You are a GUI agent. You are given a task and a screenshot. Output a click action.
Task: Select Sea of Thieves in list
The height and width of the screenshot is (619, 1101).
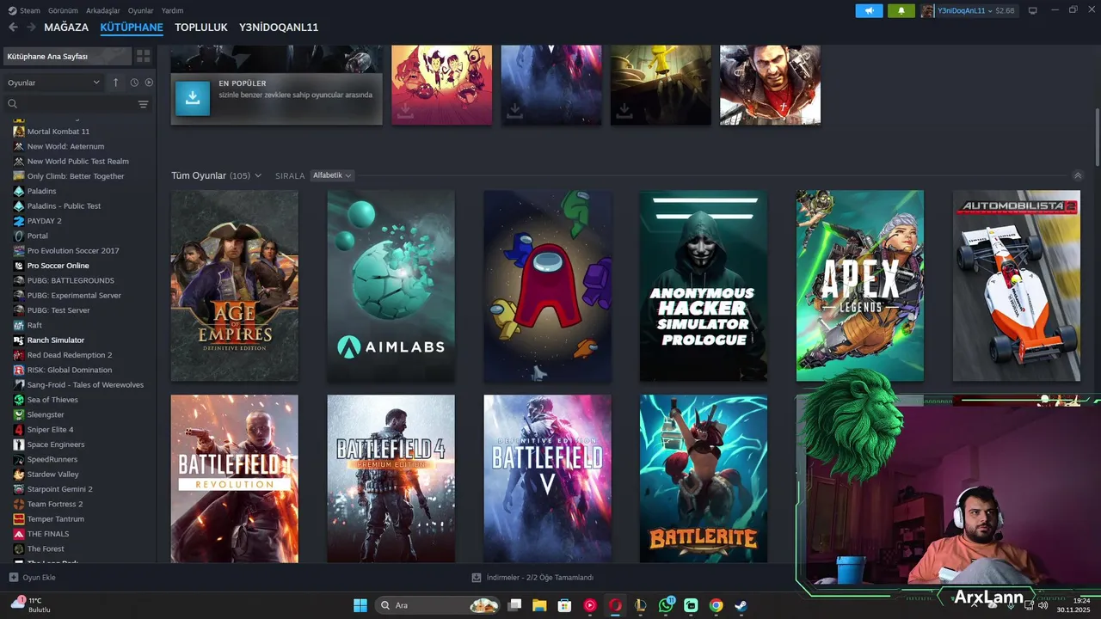coord(52,400)
